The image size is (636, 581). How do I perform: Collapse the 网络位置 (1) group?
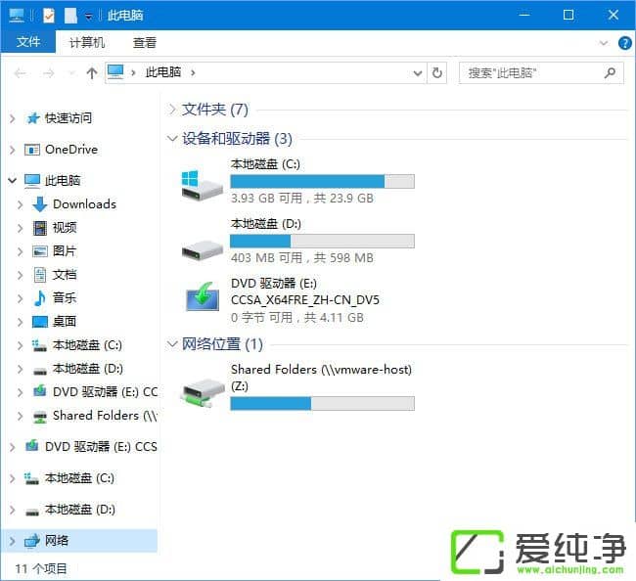(172, 344)
